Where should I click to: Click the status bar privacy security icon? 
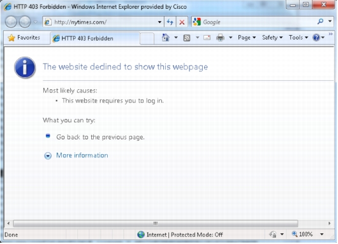pyautogui.click(x=273, y=234)
